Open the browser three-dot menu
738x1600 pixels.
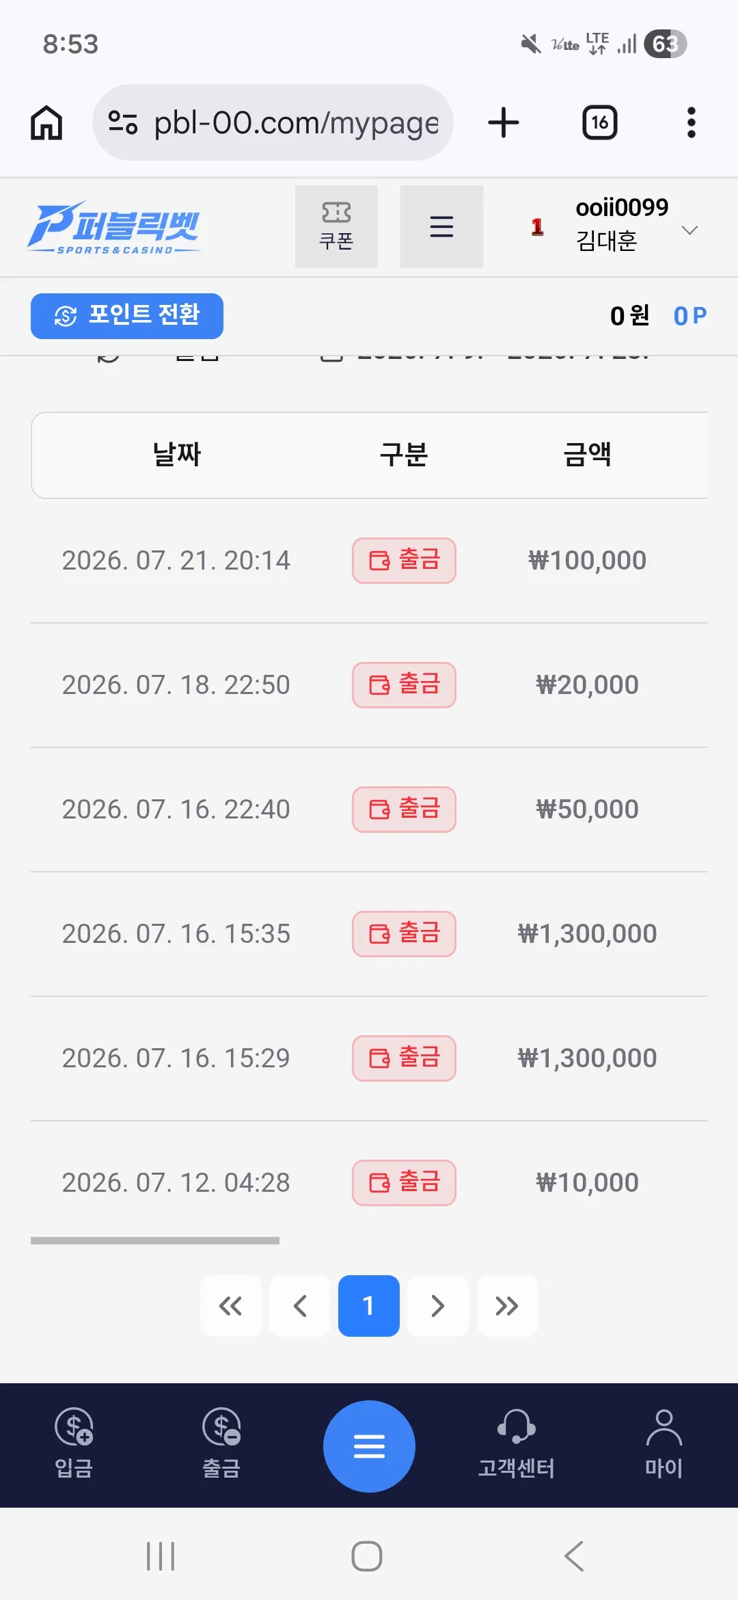[691, 123]
